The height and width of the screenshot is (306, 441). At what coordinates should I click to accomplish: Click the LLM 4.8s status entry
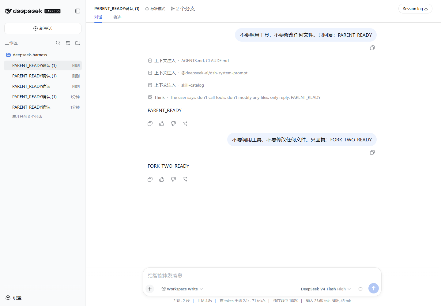[x=205, y=301]
